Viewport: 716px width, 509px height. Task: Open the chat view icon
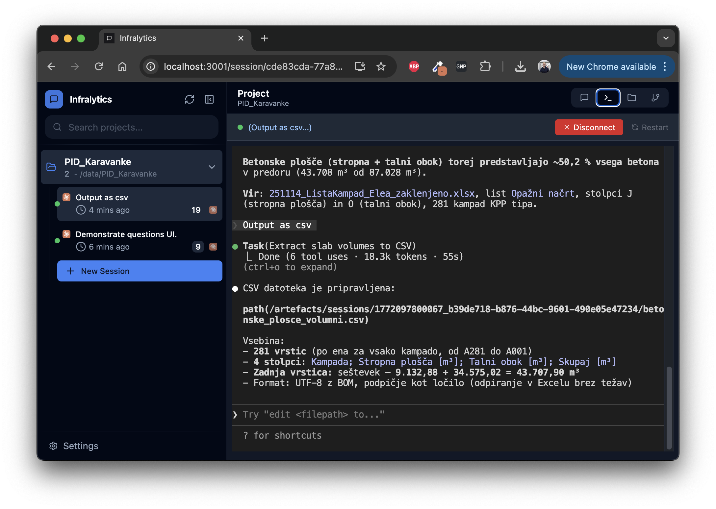584,98
